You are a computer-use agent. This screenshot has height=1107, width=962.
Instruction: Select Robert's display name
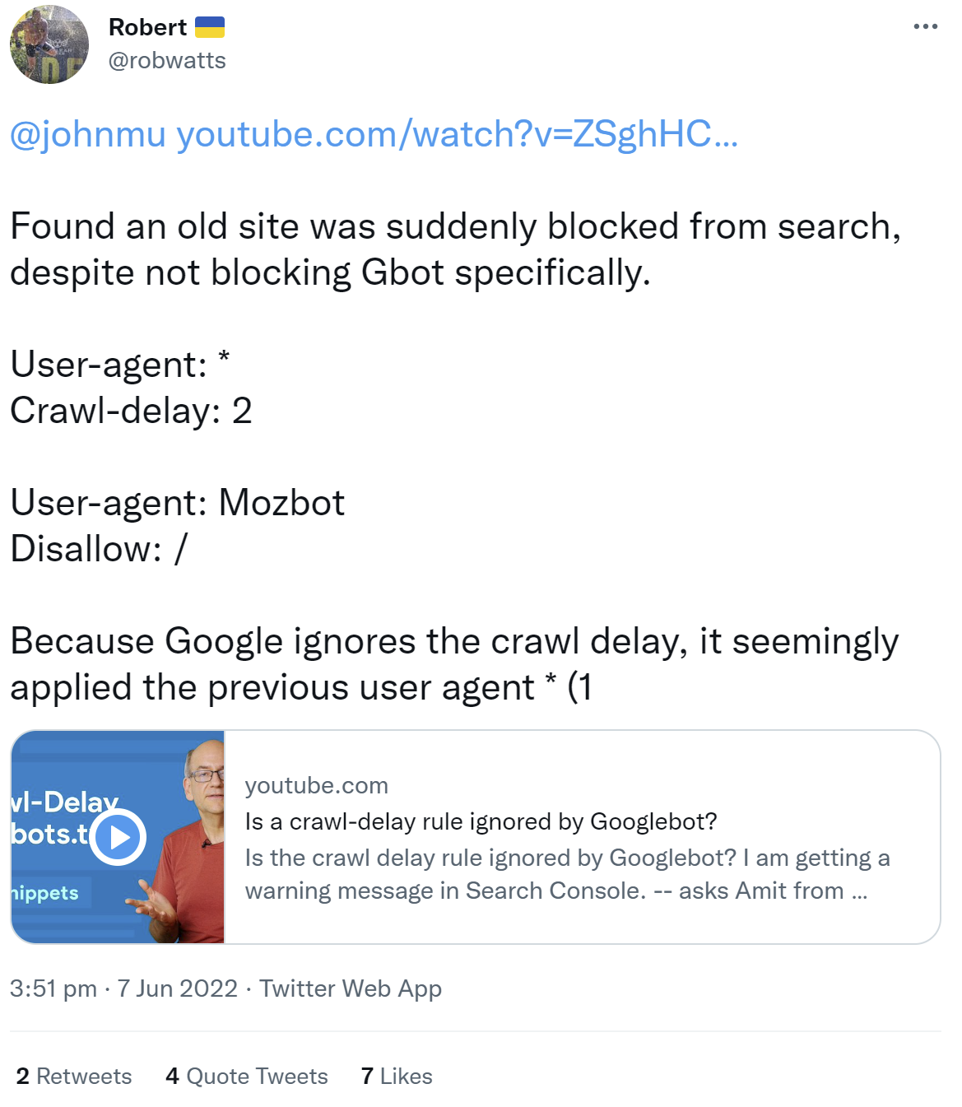tap(148, 26)
